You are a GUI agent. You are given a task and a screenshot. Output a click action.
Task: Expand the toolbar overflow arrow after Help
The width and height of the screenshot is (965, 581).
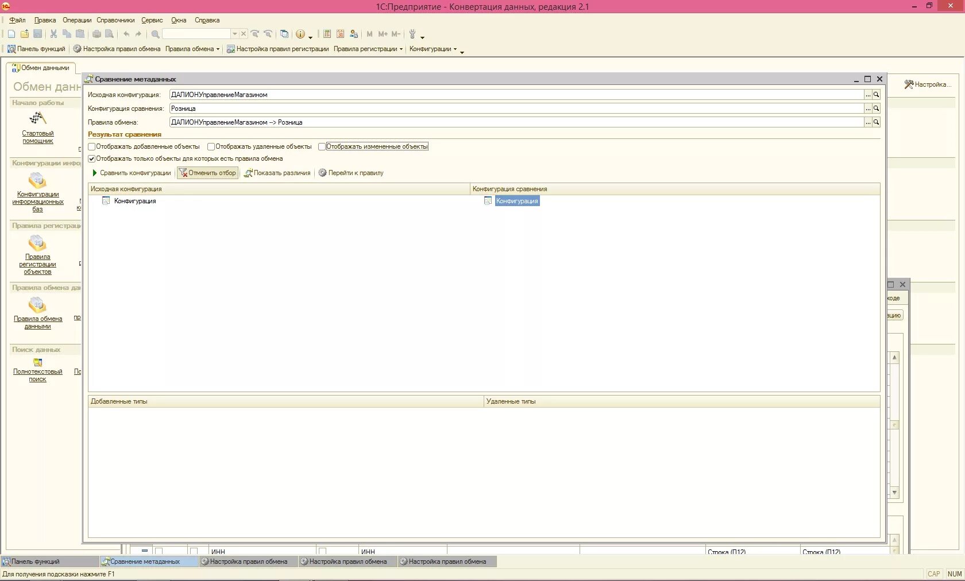pos(311,37)
